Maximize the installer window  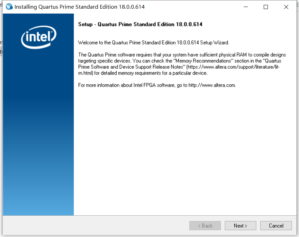tap(265, 7)
